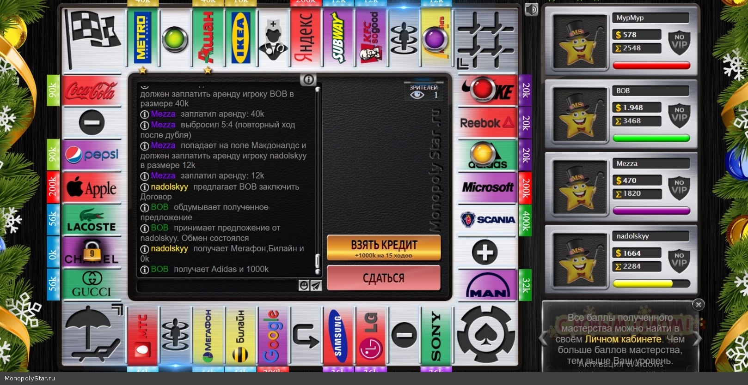Select the locked Chanel property cell
748x385 pixels.
[x=92, y=253]
